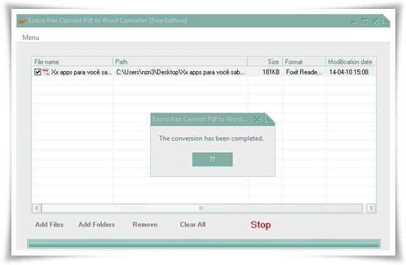Click the Ezovo app icon in the title bar

tap(22, 20)
